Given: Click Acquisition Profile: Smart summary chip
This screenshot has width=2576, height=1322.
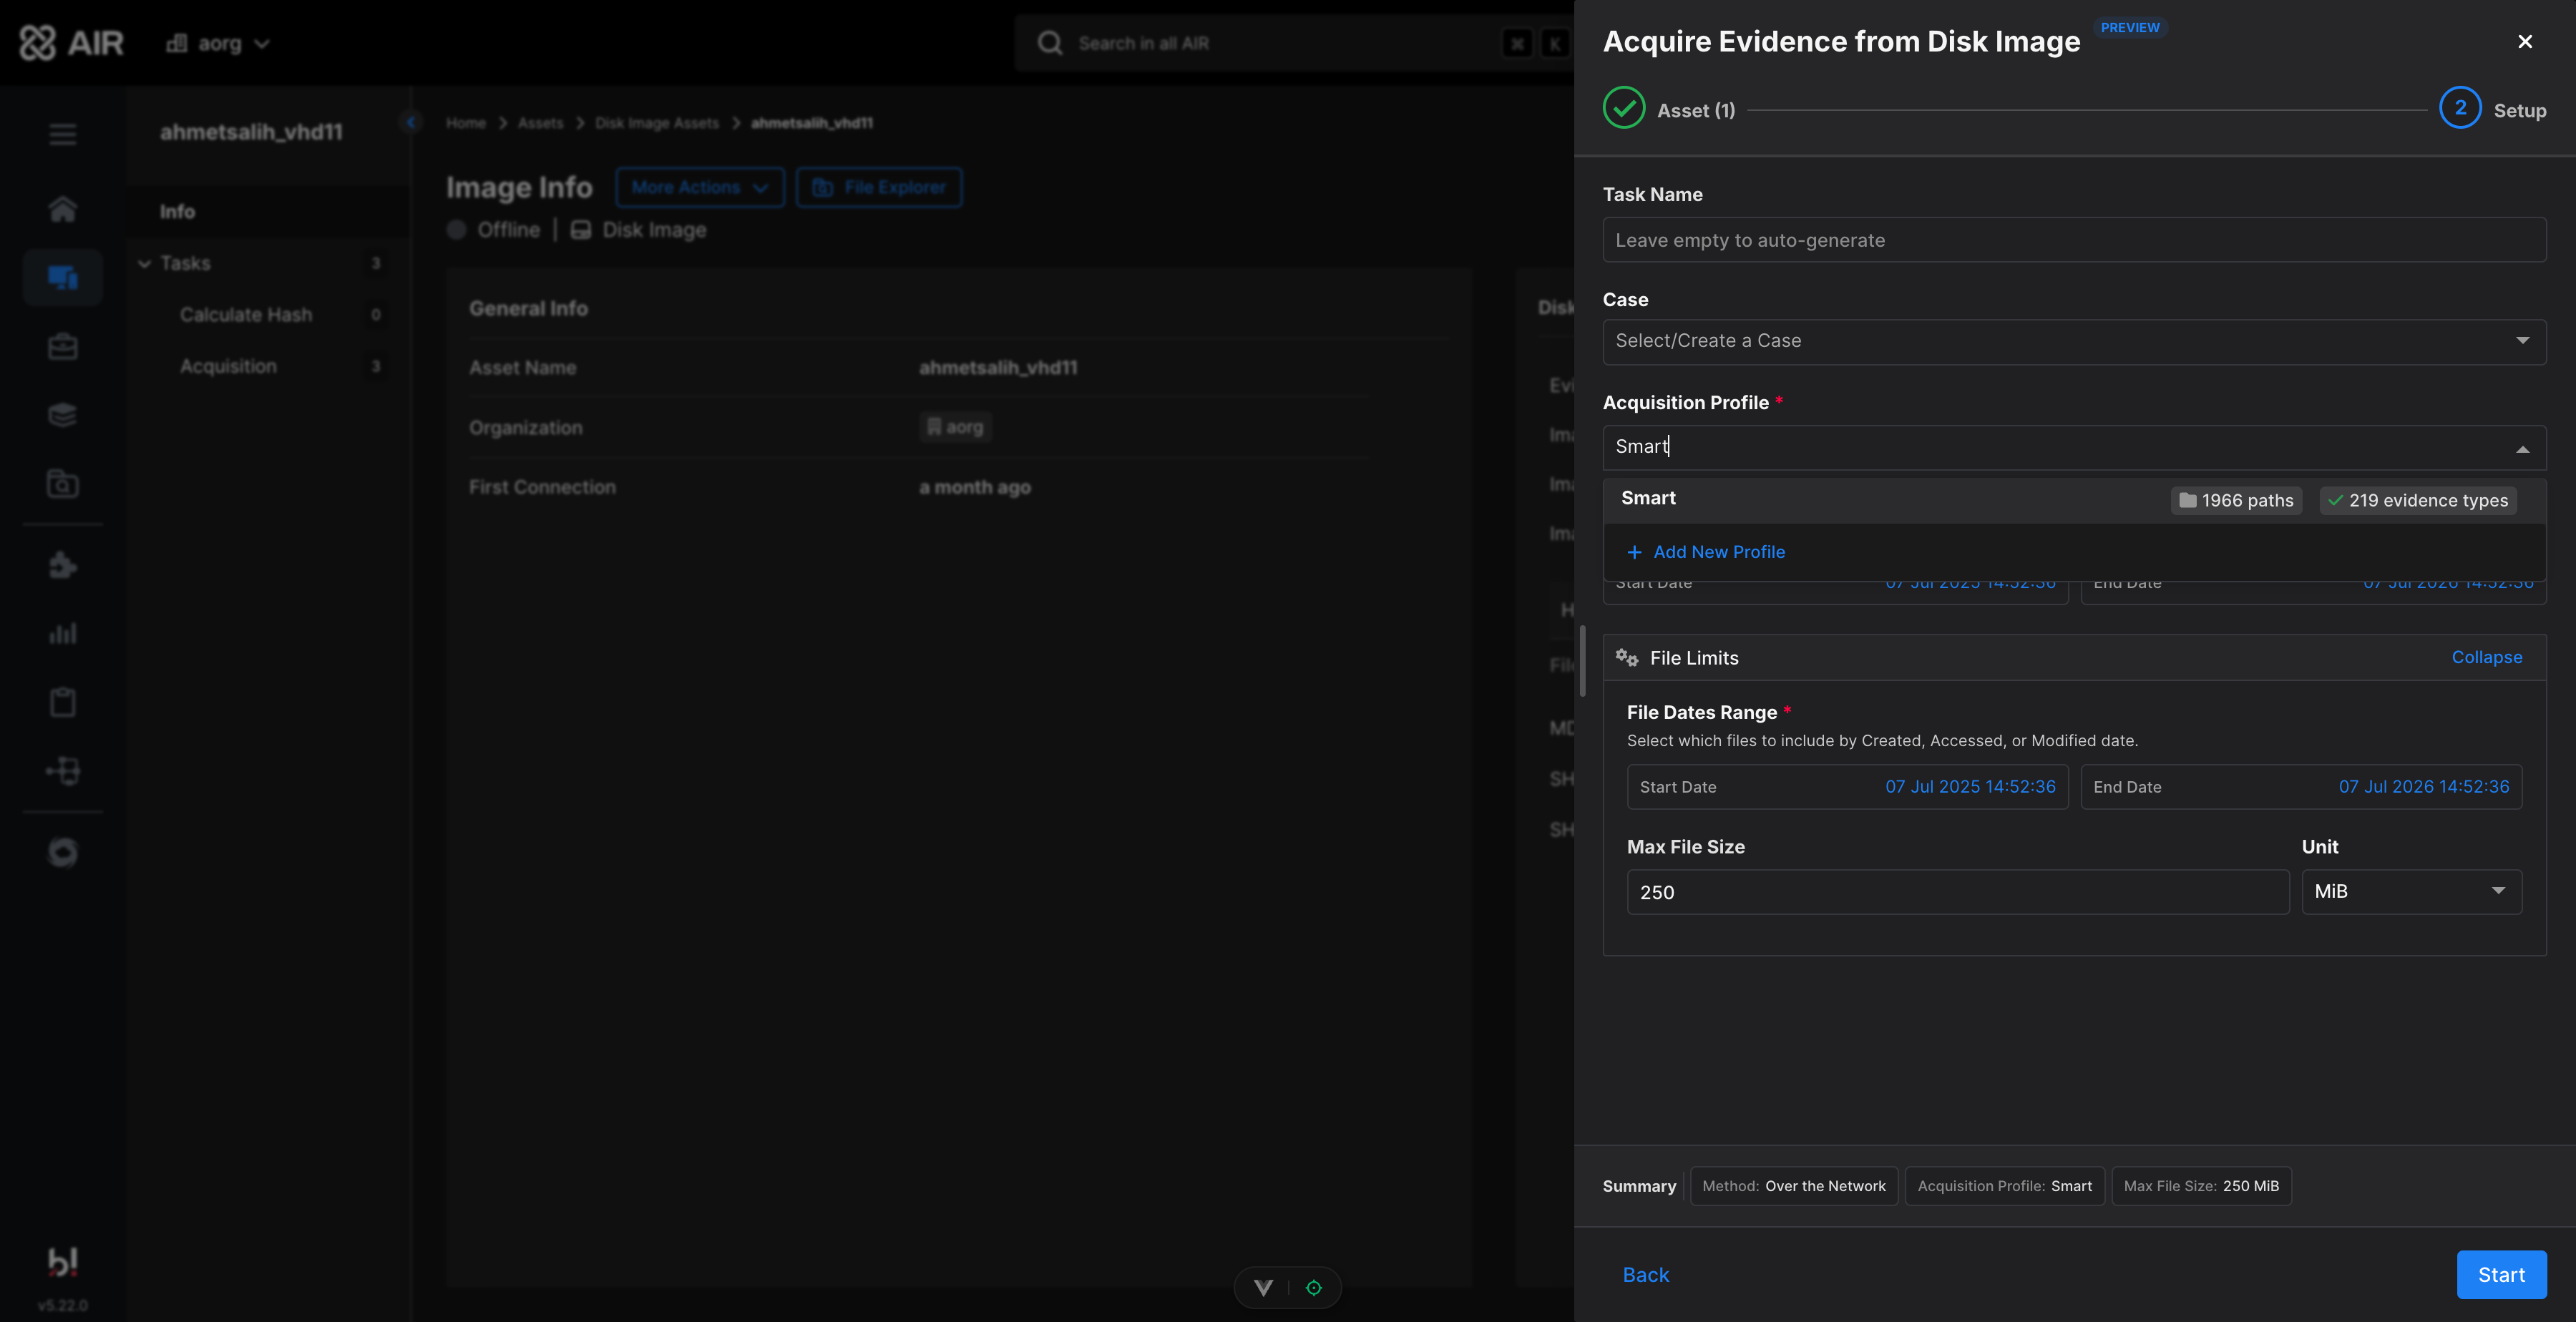Looking at the screenshot, I should (2004, 1186).
